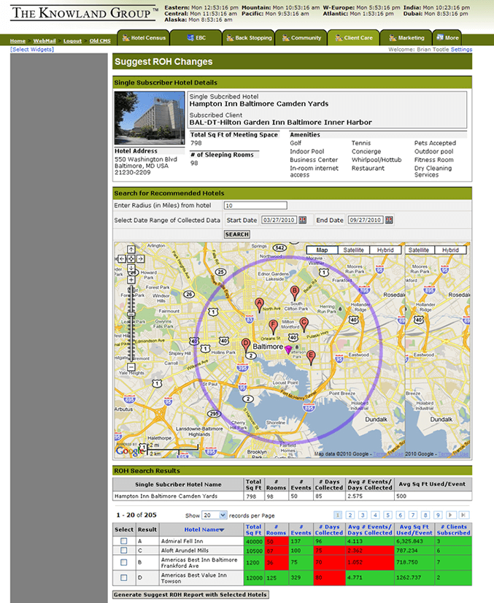This screenshot has height=603, width=494.
Task: Click the radius in miles input field
Action: click(x=255, y=206)
